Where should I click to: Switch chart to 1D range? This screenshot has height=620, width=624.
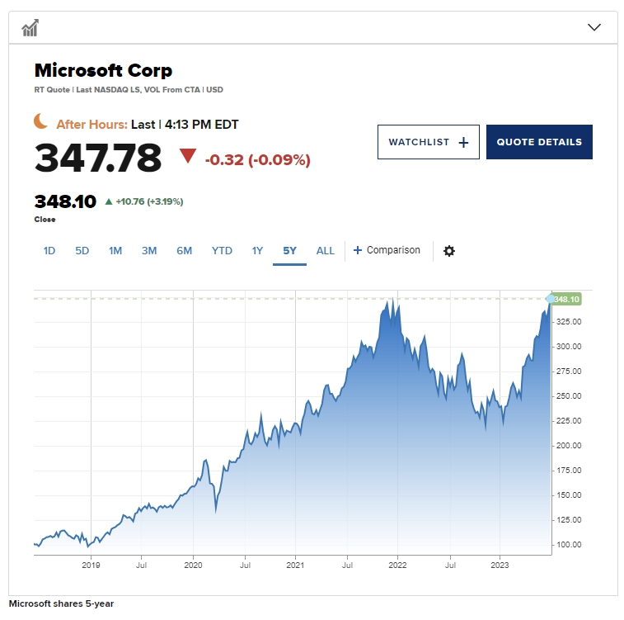(x=49, y=251)
